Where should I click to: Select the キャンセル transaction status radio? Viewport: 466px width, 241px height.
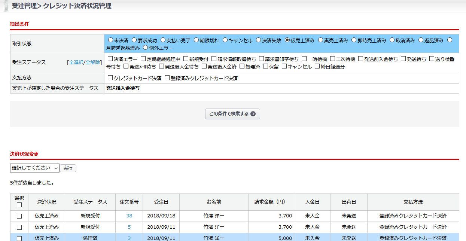coord(225,40)
